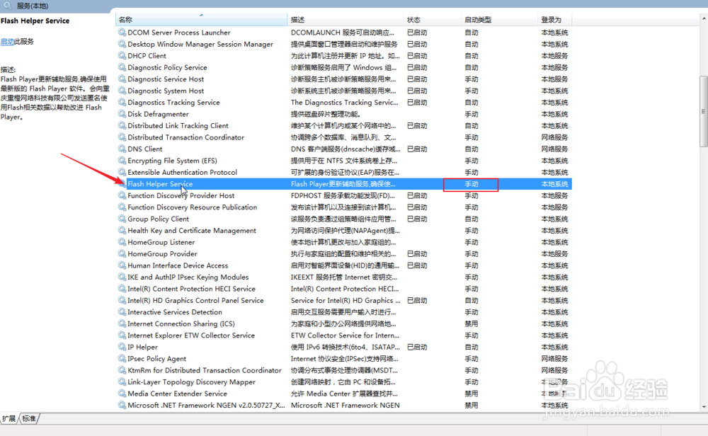Click gear icon beside Desktop Window Manager Session Manager
This screenshot has height=436, width=708.
point(122,44)
